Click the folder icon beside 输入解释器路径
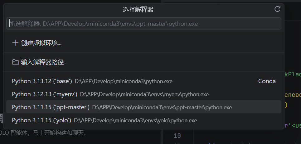Viewport: 301px width, 144px height. (15, 62)
